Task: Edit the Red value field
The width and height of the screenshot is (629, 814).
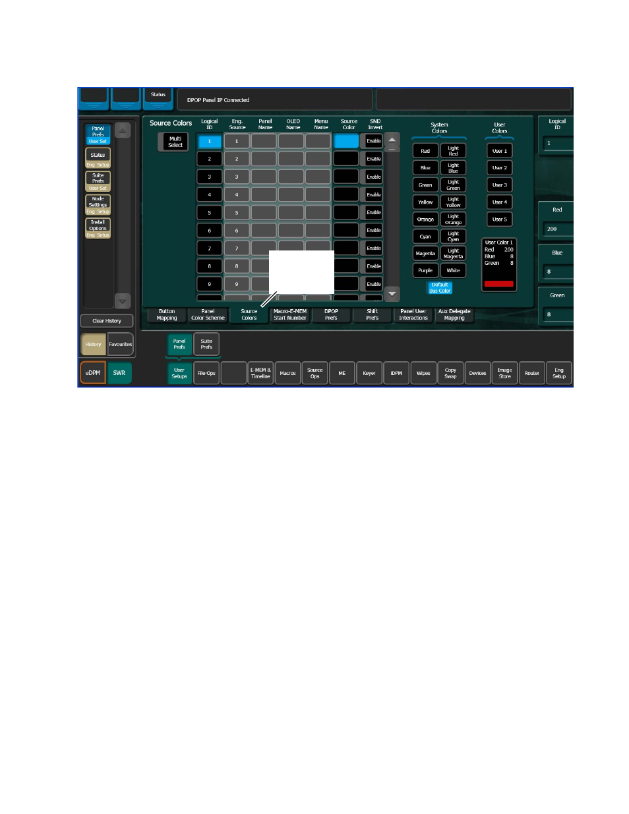Action: point(558,229)
